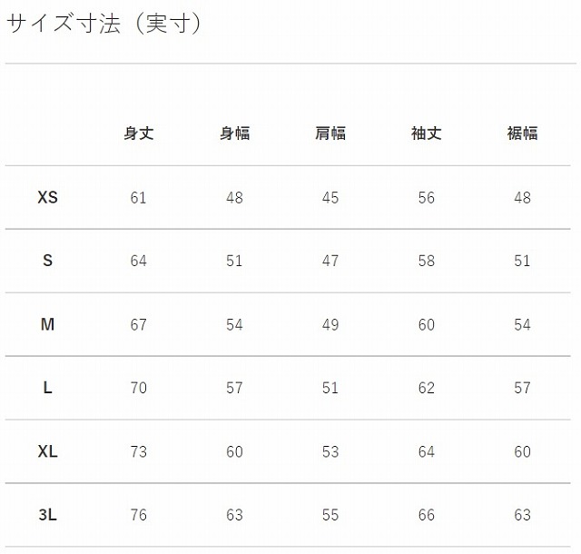Click the L 身丈 value 70
This screenshot has width=581, height=554.
(x=138, y=389)
